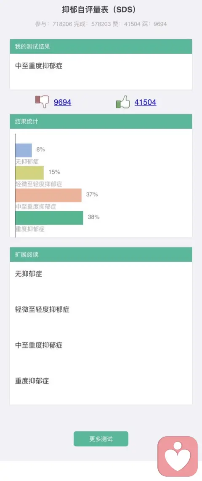Click the thumbs-down icon
Image resolution: width=202 pixels, height=481 pixels.
42,101
